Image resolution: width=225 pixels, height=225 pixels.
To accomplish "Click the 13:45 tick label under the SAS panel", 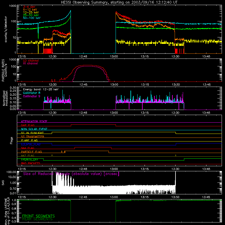I will [206, 197].
